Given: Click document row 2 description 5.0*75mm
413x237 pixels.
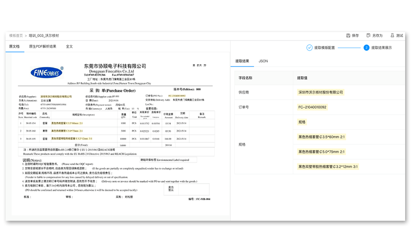Looking at the screenshot, I should coord(67,131).
